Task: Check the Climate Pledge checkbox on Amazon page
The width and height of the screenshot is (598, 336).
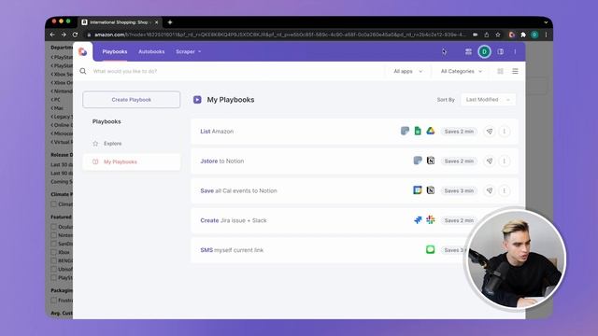Action: (54, 204)
